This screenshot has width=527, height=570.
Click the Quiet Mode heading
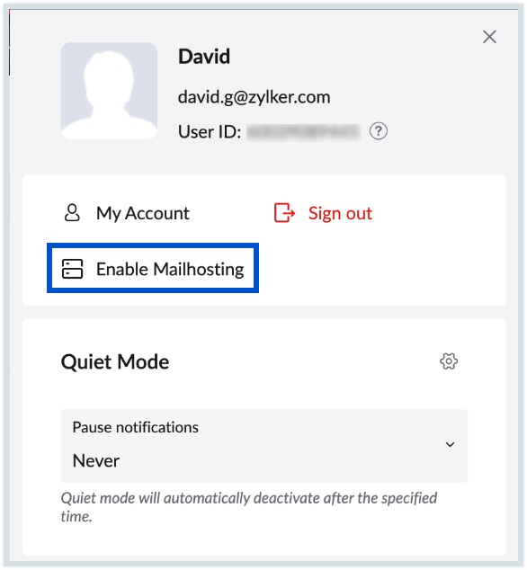tap(115, 362)
